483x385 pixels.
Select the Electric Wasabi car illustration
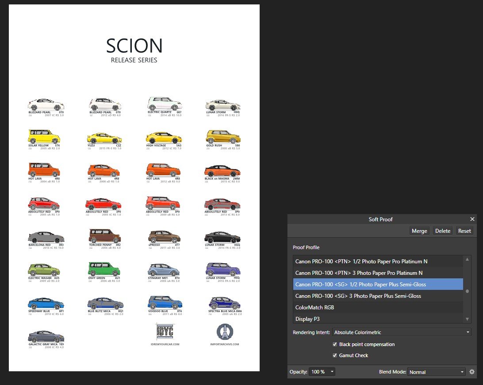[44, 269]
